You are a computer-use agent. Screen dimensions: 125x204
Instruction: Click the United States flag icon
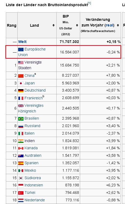pos(21,62)
